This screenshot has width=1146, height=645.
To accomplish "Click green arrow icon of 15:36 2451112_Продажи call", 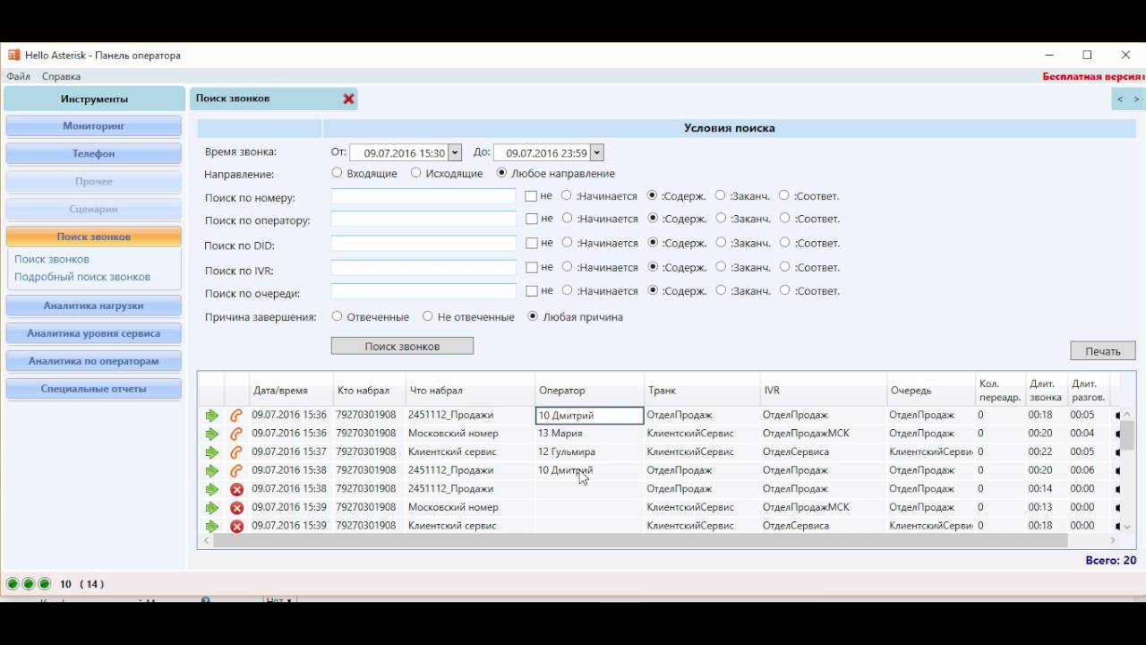I will 211,416.
